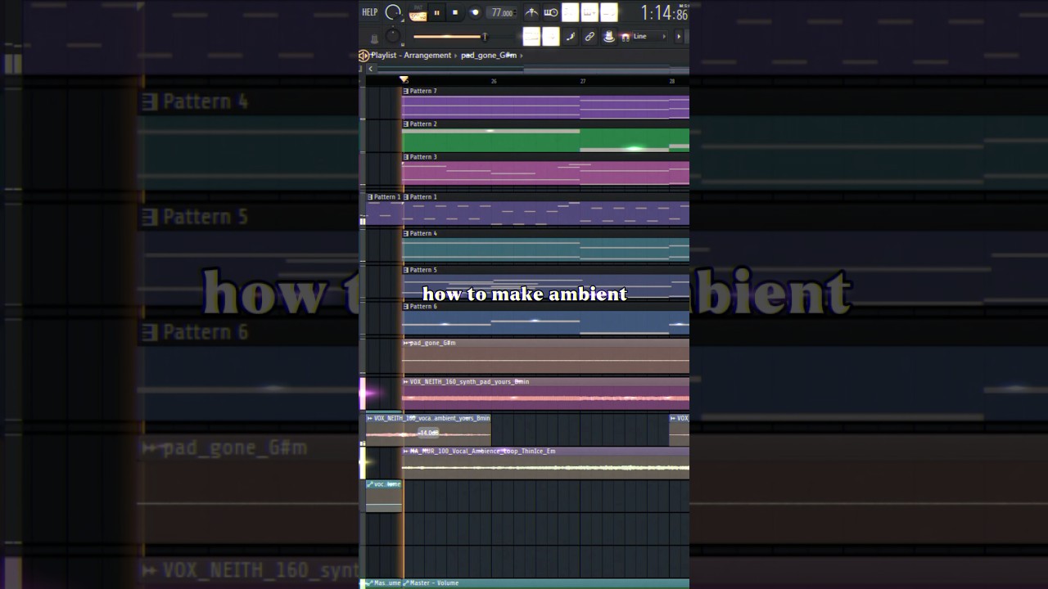Toggle PAT/SONG mode switch
This screenshot has height=589, width=1048.
point(418,12)
